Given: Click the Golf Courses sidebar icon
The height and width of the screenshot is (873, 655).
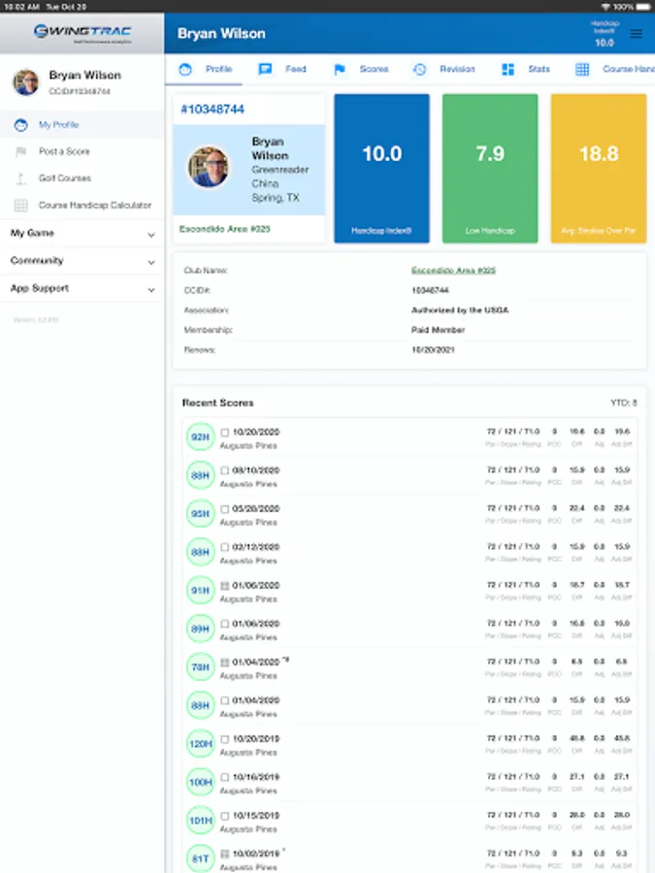Looking at the screenshot, I should click(20, 178).
